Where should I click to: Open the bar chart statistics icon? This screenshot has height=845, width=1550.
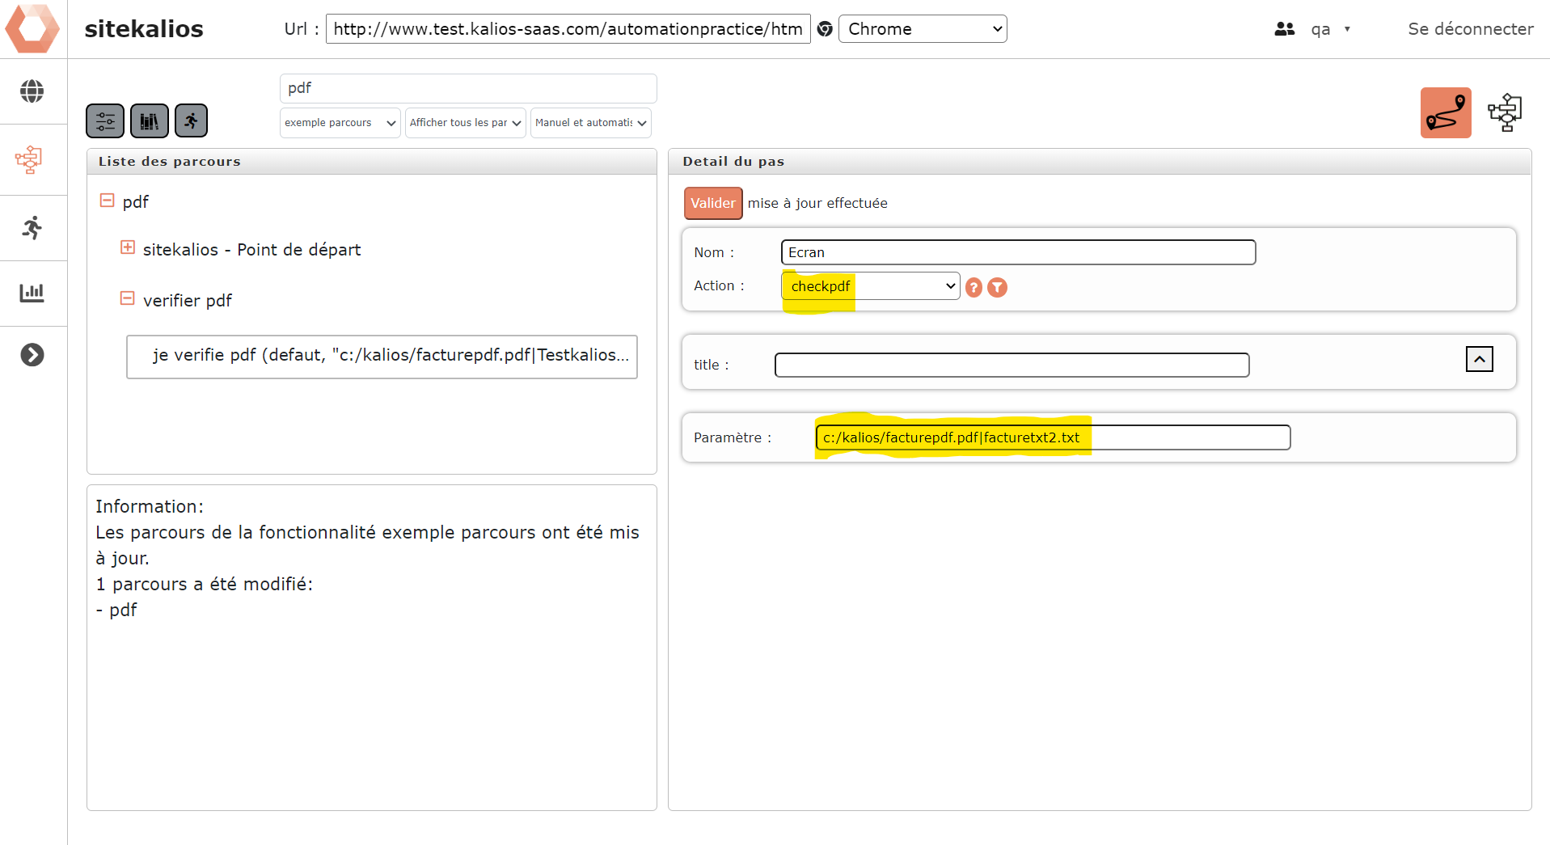[x=32, y=293]
